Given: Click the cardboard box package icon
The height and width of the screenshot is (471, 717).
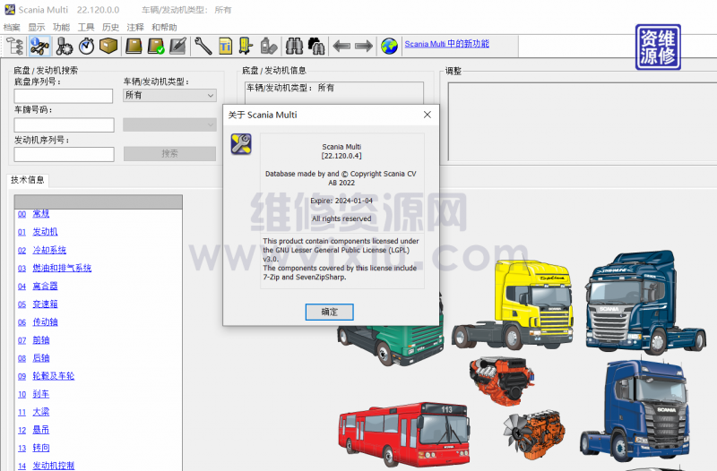Looking at the screenshot, I should 108,47.
